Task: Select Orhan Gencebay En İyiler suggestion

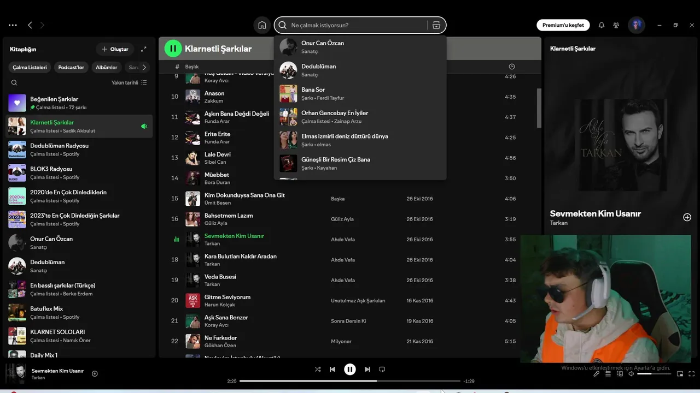Action: tap(360, 117)
